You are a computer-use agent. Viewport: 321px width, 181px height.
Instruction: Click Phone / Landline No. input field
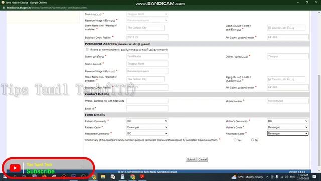click(x=147, y=101)
